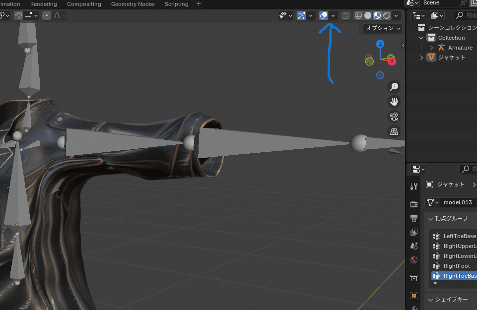Switch to material preview shading
The width and height of the screenshot is (477, 310).
pos(377,15)
